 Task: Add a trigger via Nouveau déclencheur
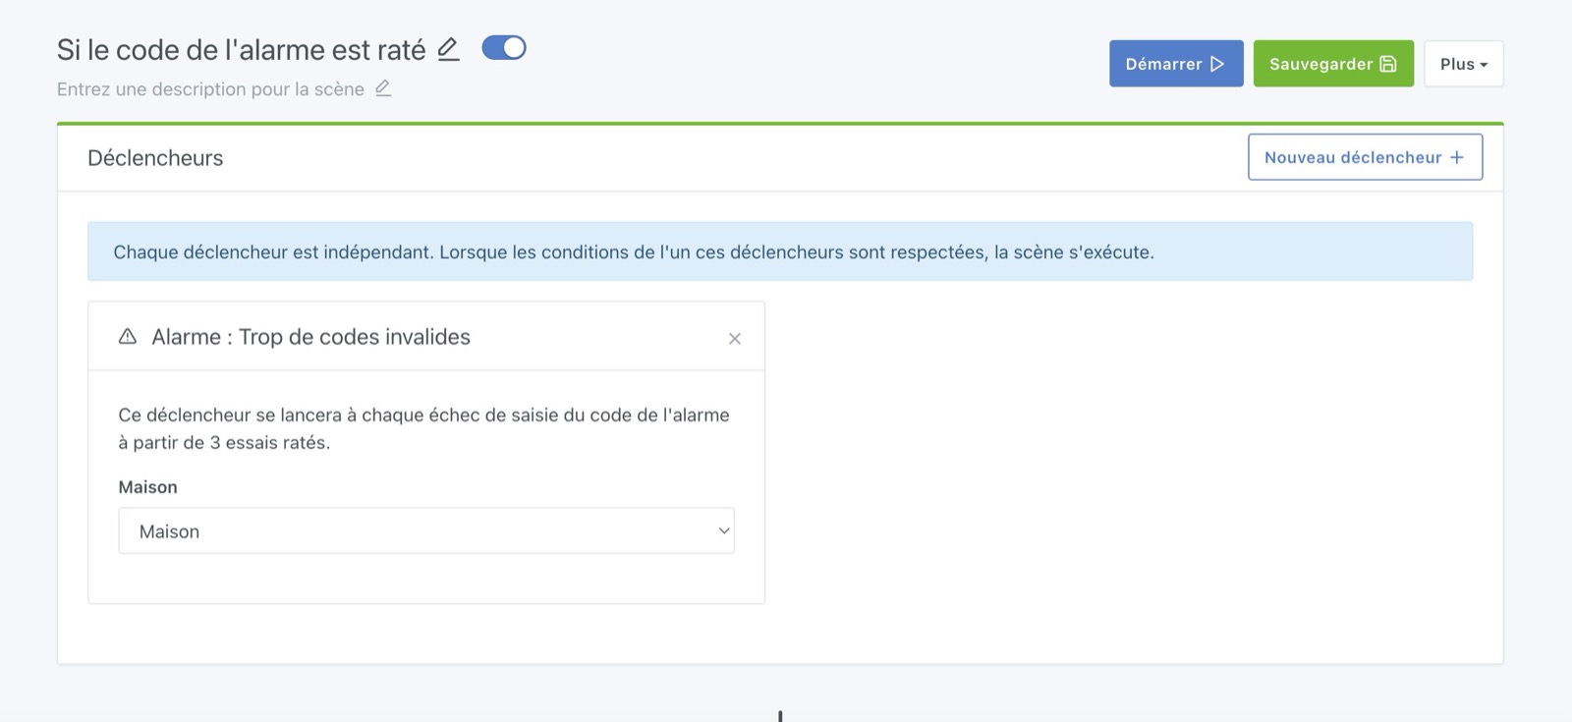coord(1364,157)
